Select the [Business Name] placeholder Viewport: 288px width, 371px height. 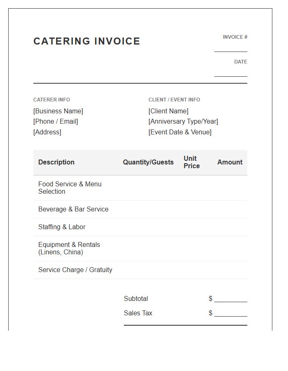(x=58, y=111)
